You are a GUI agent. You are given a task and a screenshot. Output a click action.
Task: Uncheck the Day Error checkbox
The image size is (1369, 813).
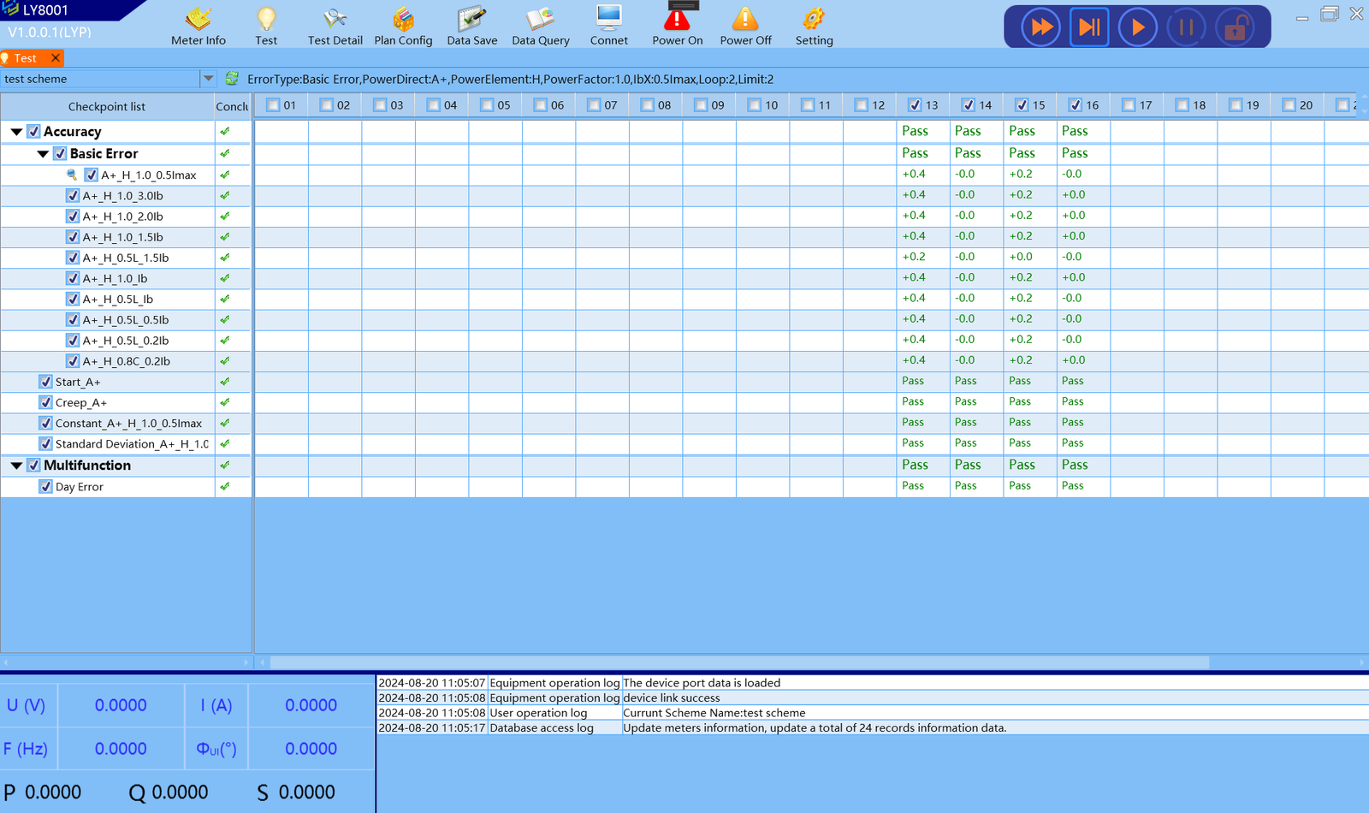coord(46,486)
